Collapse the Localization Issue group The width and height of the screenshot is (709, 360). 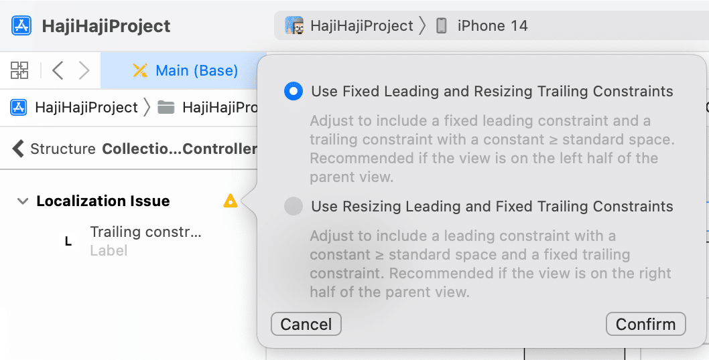point(23,201)
